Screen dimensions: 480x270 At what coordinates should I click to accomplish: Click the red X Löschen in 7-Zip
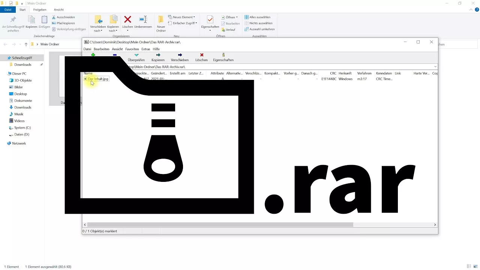click(201, 57)
